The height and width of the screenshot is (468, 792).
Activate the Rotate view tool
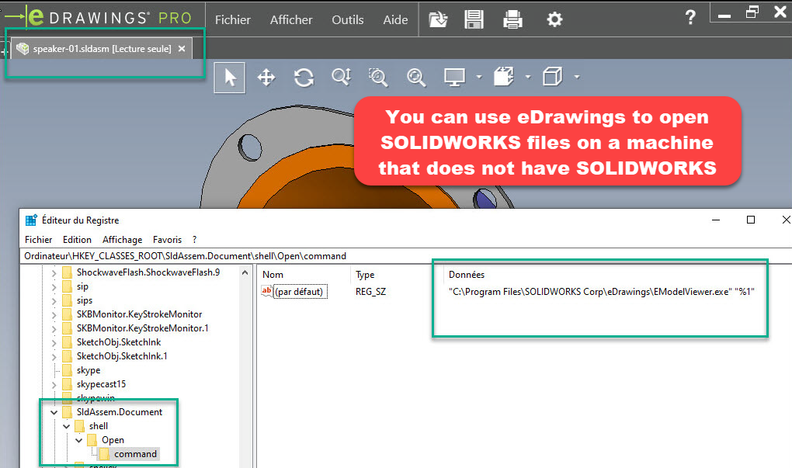point(304,77)
